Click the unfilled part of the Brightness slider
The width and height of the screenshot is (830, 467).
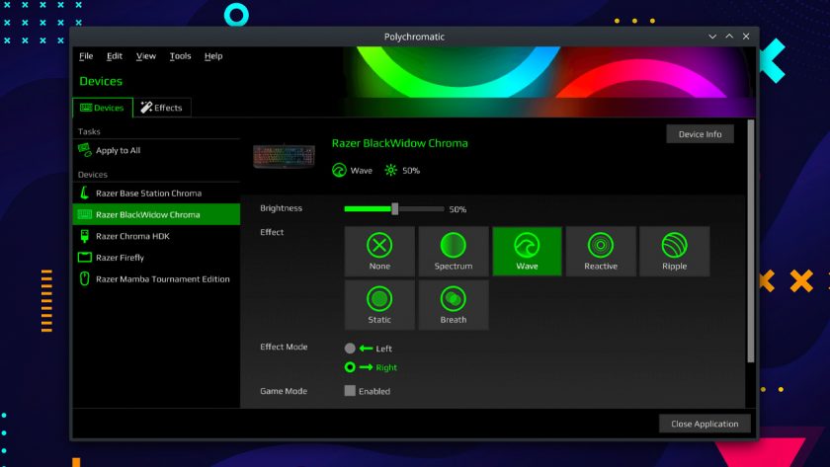click(421, 209)
